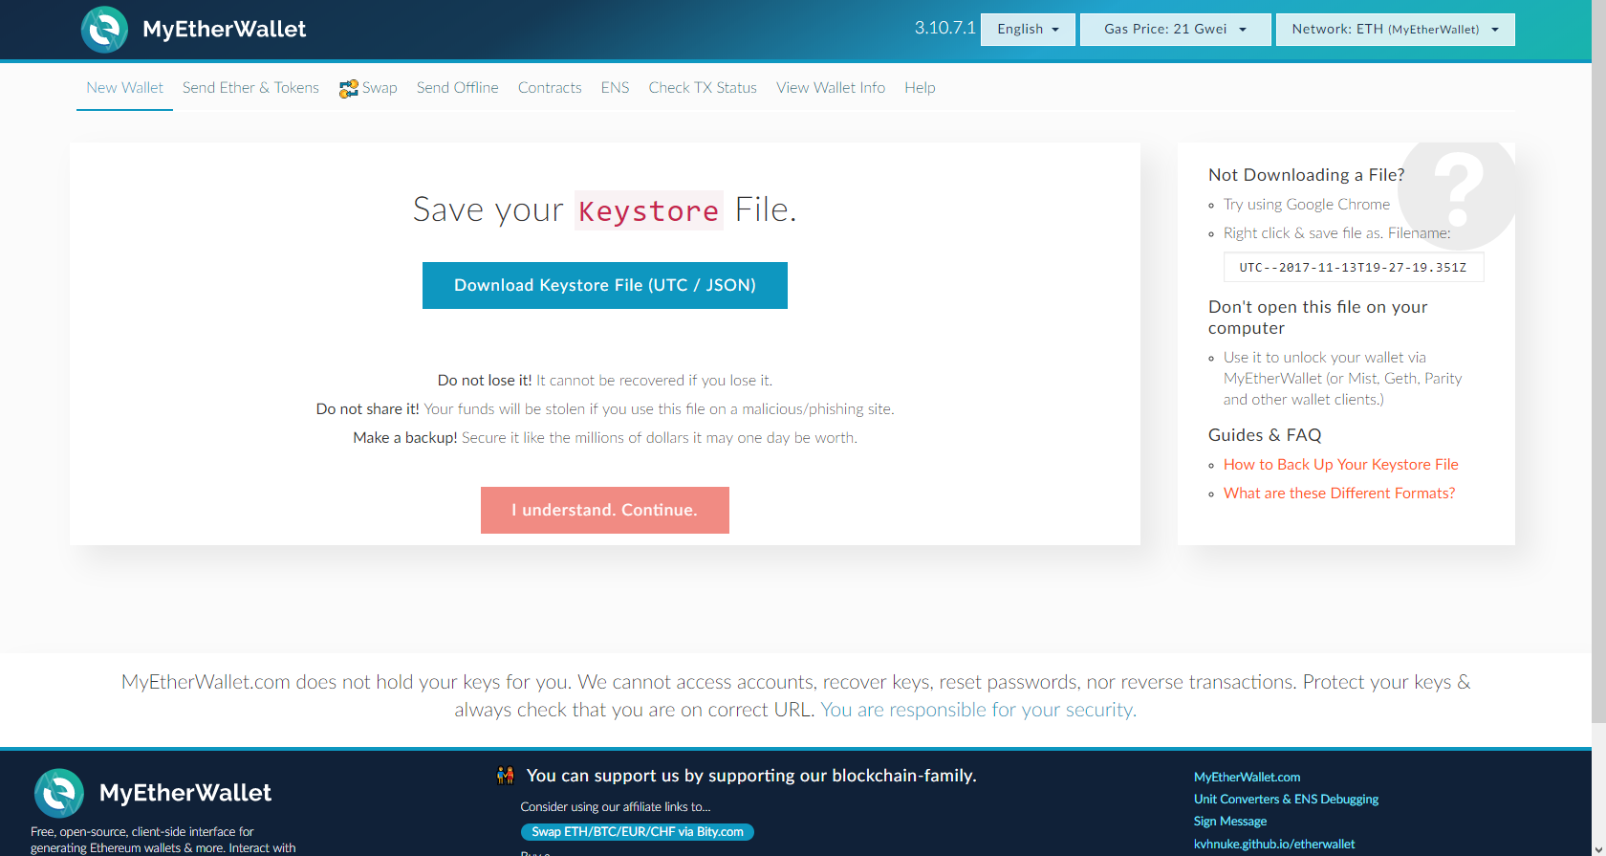Open the Check TX Status tab
Image resolution: width=1606 pixels, height=856 pixels.
click(x=703, y=88)
